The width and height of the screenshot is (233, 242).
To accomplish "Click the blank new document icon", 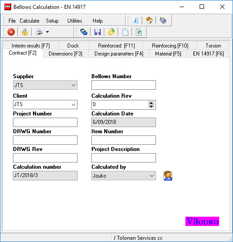I will tap(125, 32).
